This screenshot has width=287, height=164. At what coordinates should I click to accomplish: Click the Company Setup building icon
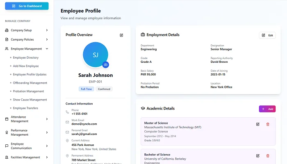point(7,30)
